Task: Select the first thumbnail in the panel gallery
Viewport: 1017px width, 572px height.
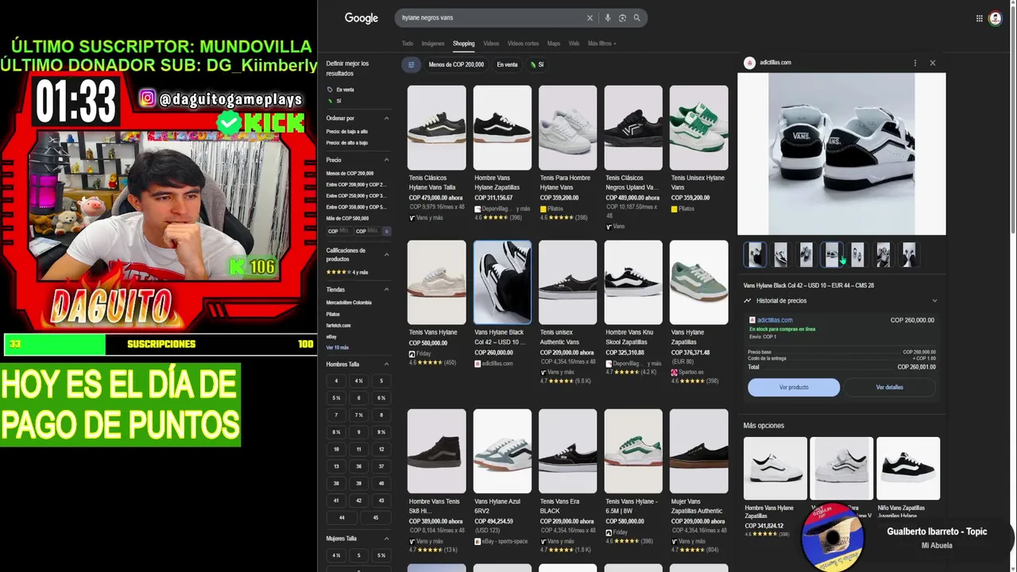Action: point(756,255)
